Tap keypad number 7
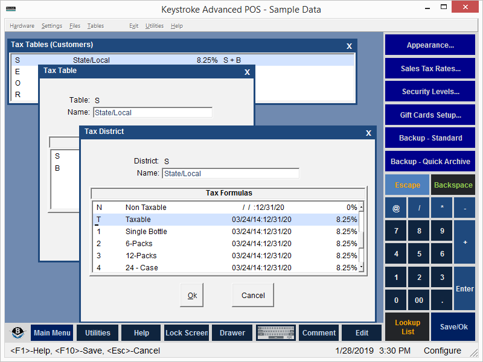This screenshot has height=362, width=483. click(396, 230)
